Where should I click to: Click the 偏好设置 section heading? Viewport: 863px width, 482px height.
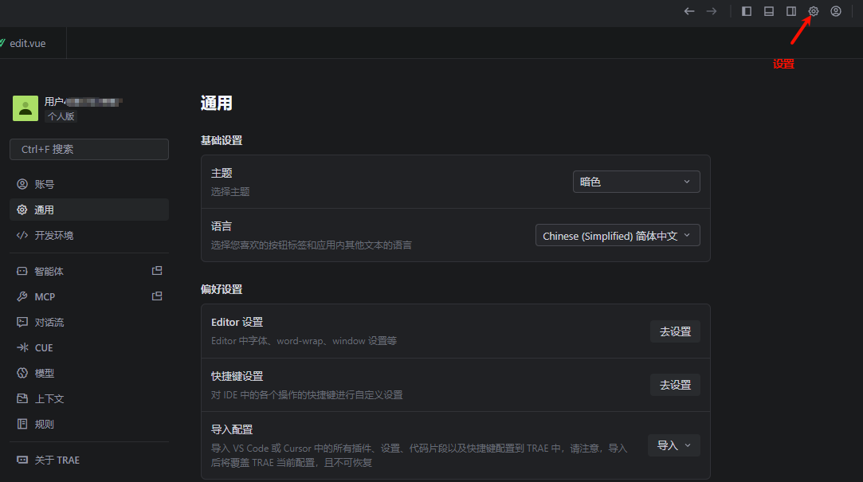222,289
